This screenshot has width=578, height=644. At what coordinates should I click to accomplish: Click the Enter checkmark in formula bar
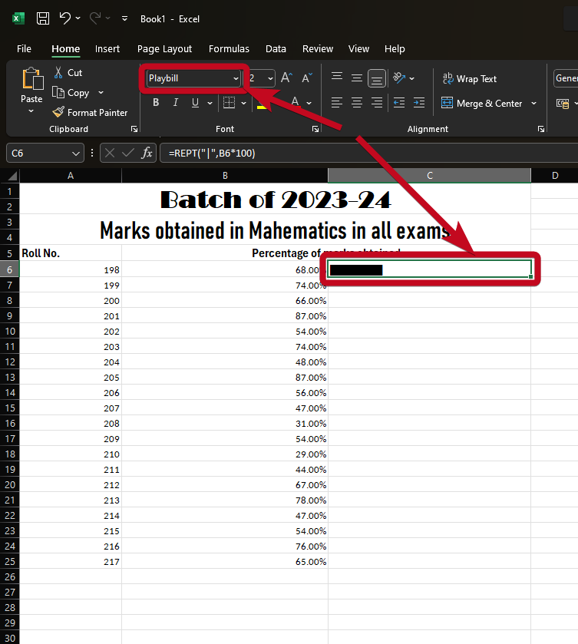tap(127, 154)
